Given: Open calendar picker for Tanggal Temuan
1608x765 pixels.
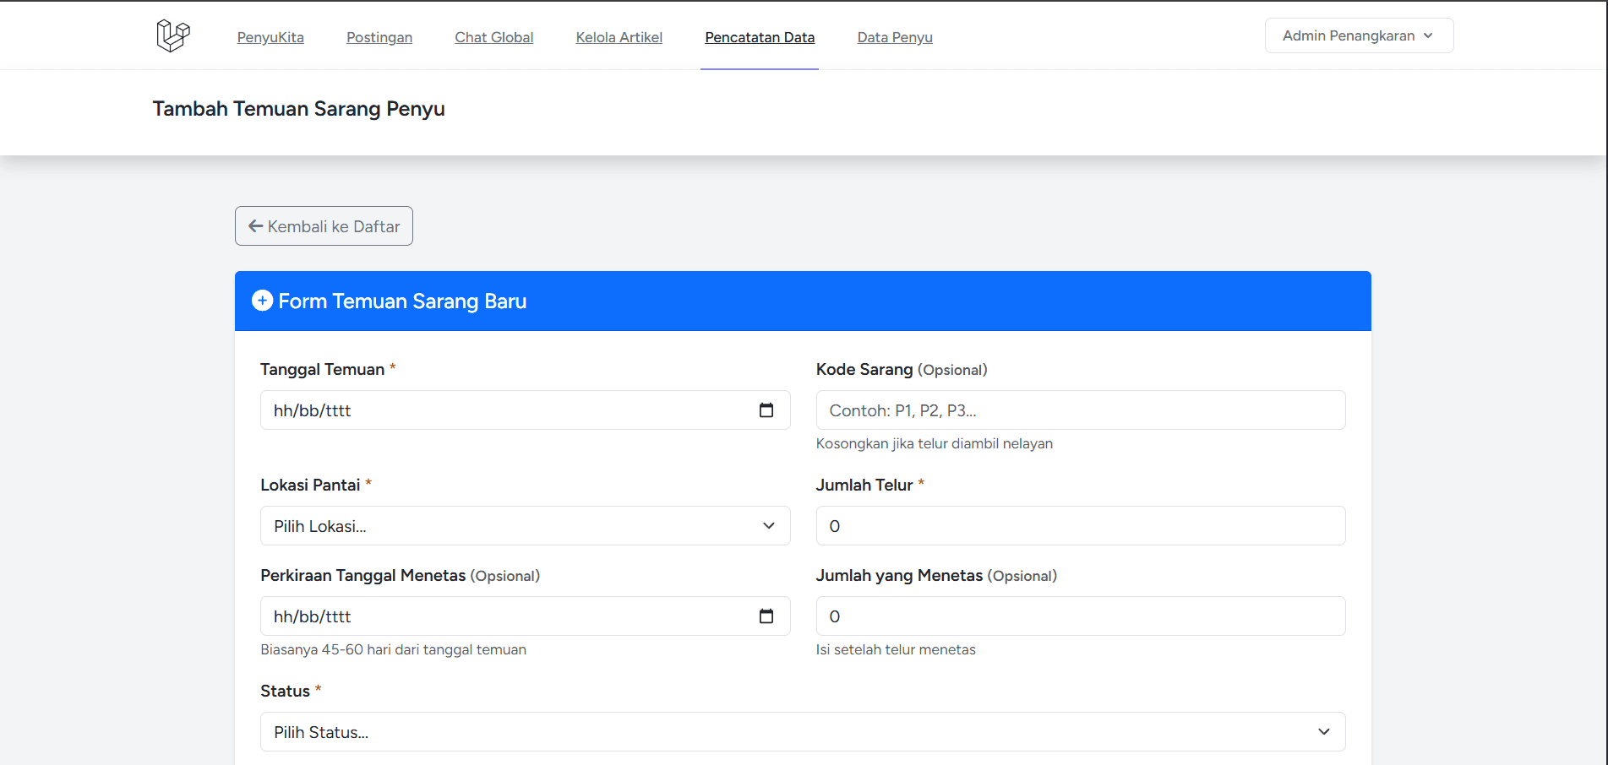Looking at the screenshot, I should click(x=766, y=410).
